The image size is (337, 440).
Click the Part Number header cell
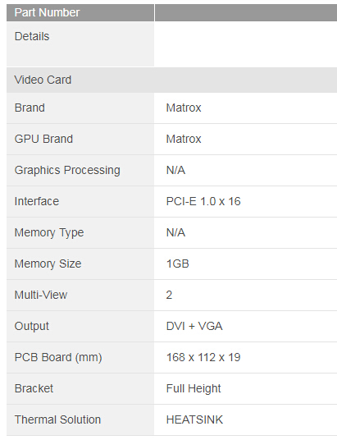[80, 12]
